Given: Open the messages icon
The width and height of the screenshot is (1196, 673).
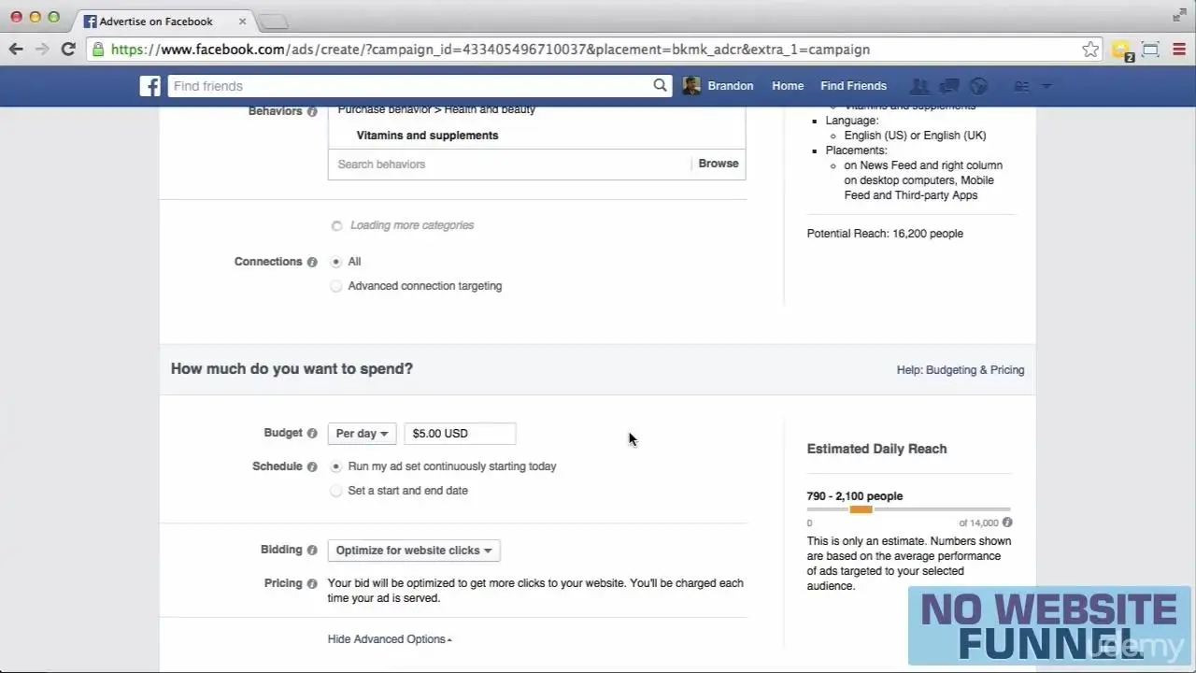Looking at the screenshot, I should [949, 86].
